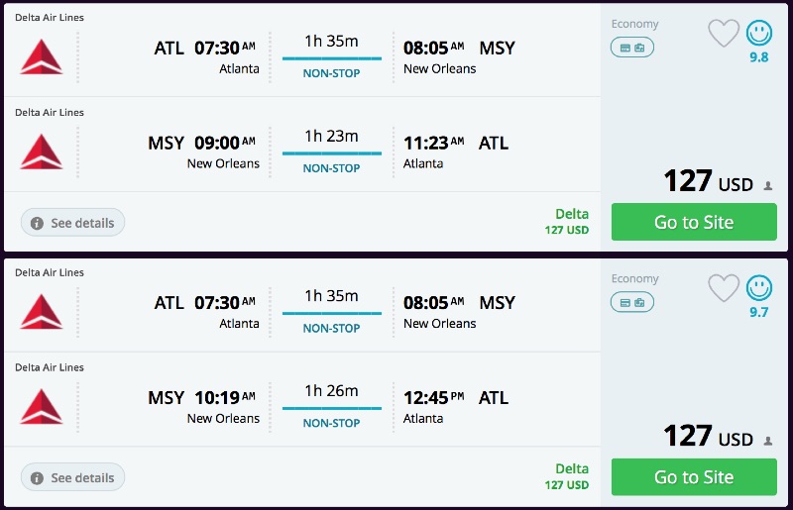The width and height of the screenshot is (793, 510).
Task: Click the baggage info badge on first result
Action: (x=632, y=47)
